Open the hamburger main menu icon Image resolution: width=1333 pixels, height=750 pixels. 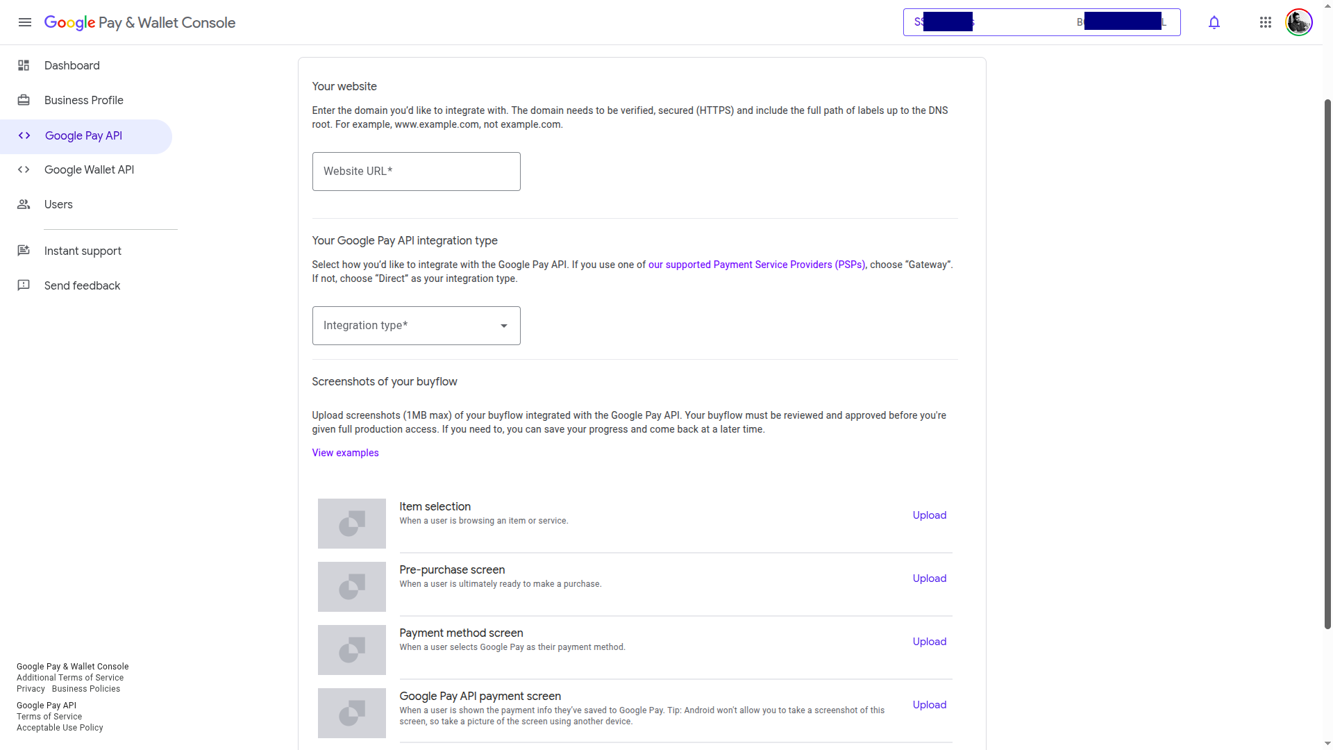25,22
